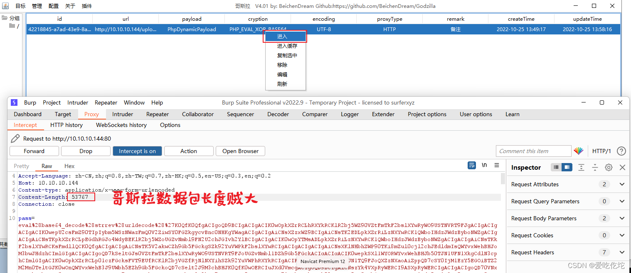This screenshot has width=631, height=273.
Task: Click the Action button
Action: coord(189,151)
